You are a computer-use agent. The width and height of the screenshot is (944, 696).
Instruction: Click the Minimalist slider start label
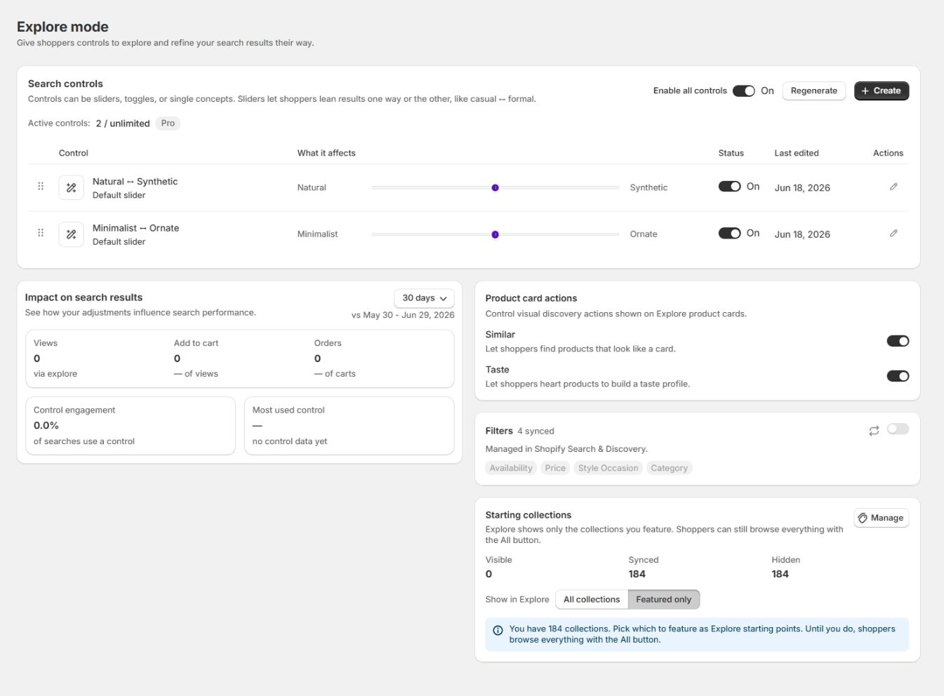coord(317,234)
